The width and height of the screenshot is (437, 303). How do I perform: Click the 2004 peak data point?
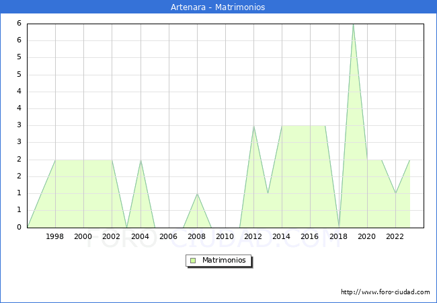pos(141,160)
